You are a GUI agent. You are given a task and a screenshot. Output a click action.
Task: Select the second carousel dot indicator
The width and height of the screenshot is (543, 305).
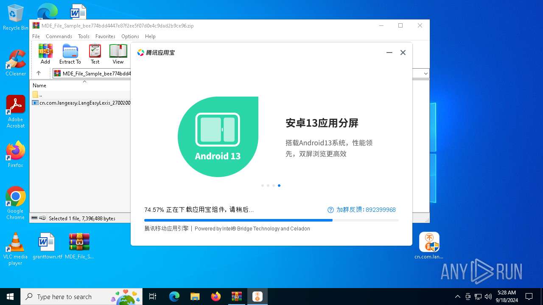coord(268,186)
